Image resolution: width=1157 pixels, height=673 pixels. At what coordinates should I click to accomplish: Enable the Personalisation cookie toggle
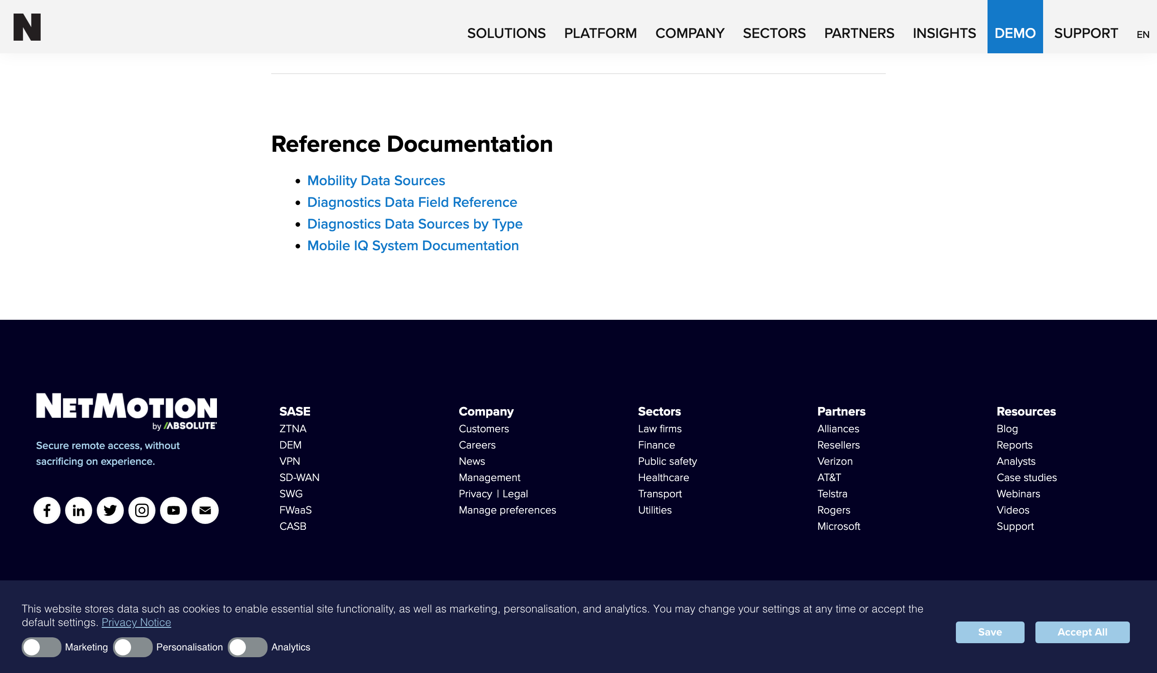point(133,647)
